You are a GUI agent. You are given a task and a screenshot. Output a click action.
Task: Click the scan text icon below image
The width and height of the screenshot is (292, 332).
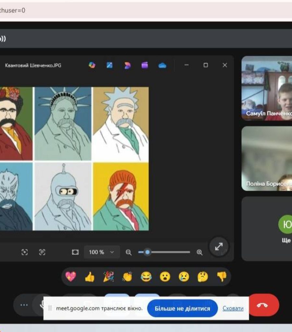coord(42,252)
